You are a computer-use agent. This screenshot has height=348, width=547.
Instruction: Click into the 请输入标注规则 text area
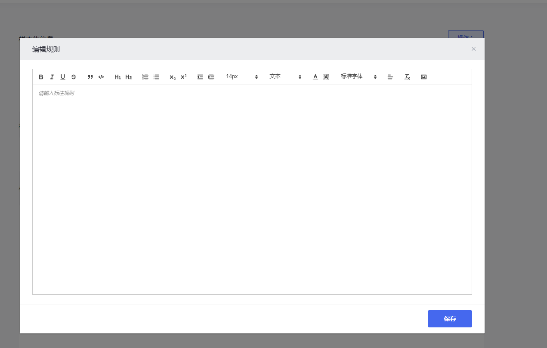[x=252, y=189]
